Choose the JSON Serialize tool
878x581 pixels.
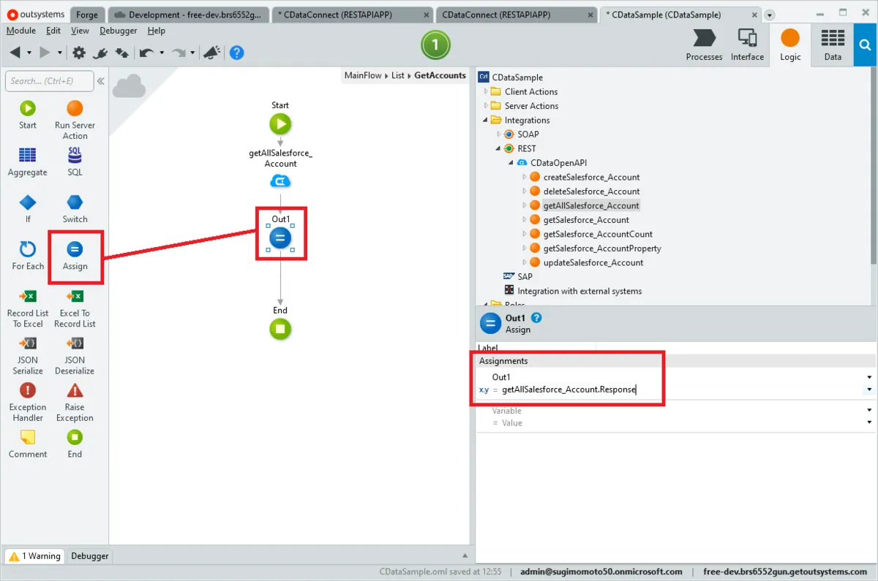[x=28, y=343]
